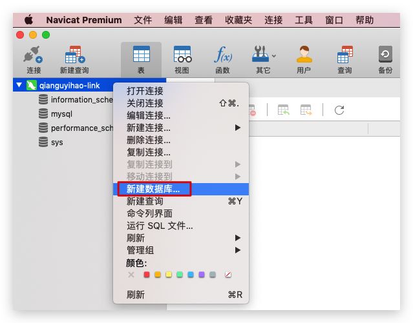The width and height of the screenshot is (413, 323).
Task: Select the information_schema label in the tree
Action: coord(82,100)
